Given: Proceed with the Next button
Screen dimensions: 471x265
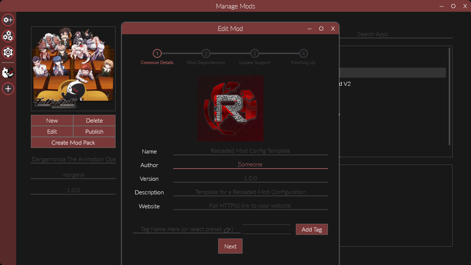Looking at the screenshot, I should (x=230, y=246).
